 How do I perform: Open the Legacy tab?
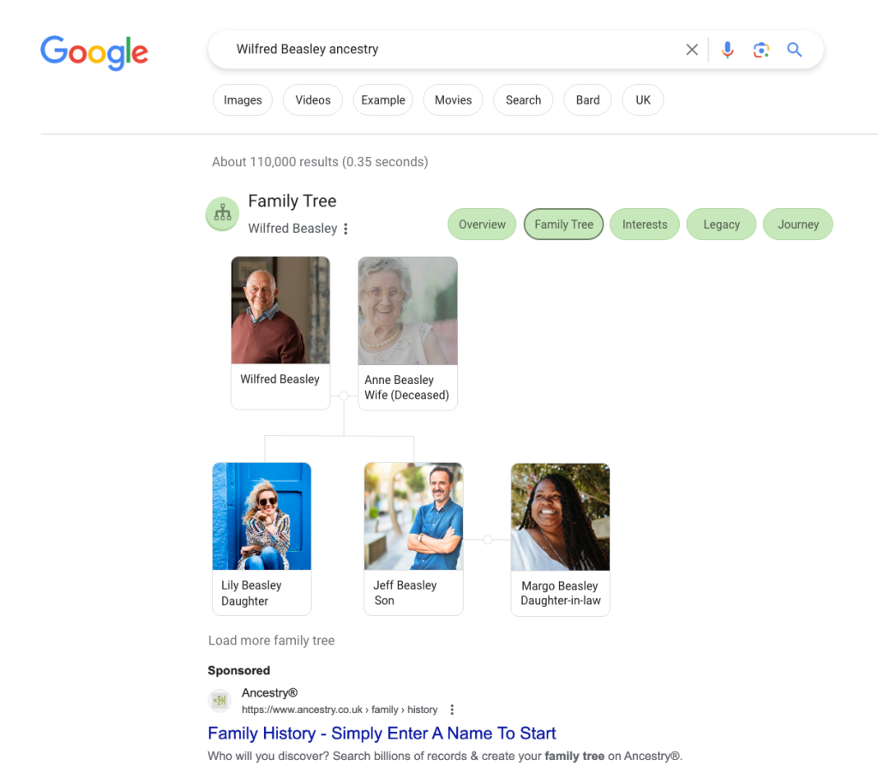click(x=721, y=224)
